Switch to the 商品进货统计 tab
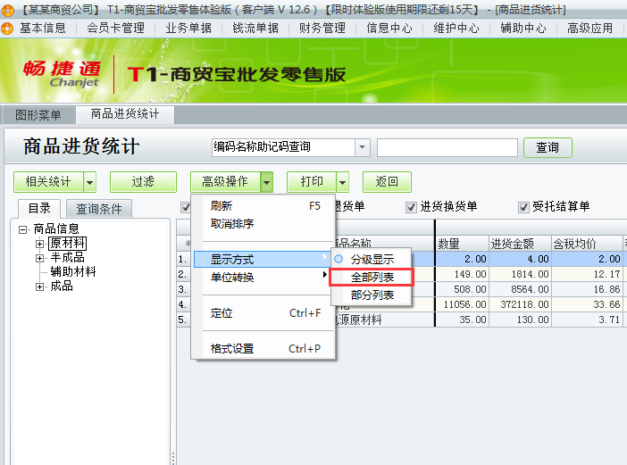 point(125,114)
